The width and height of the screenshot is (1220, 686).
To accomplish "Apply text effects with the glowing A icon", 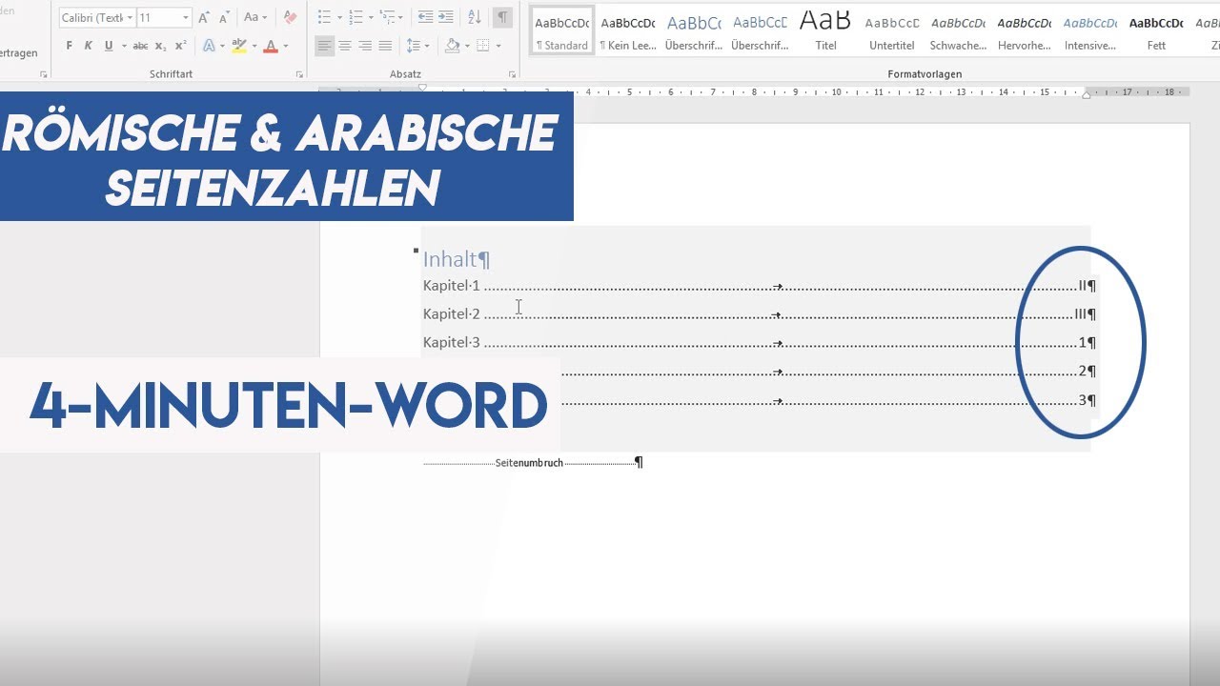I will [x=208, y=46].
